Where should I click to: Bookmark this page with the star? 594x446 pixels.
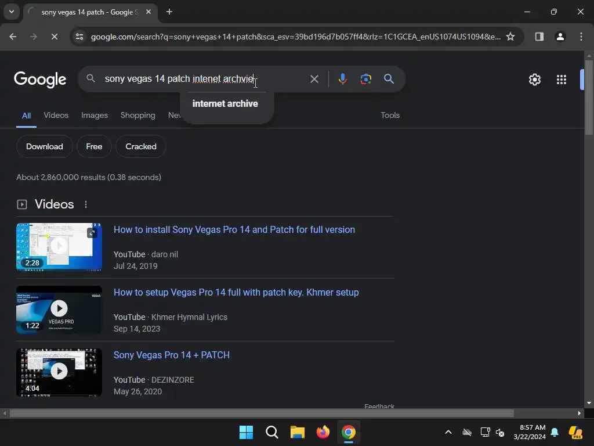pos(510,37)
